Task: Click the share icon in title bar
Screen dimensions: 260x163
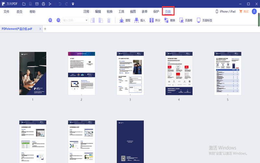Action: (50, 4)
